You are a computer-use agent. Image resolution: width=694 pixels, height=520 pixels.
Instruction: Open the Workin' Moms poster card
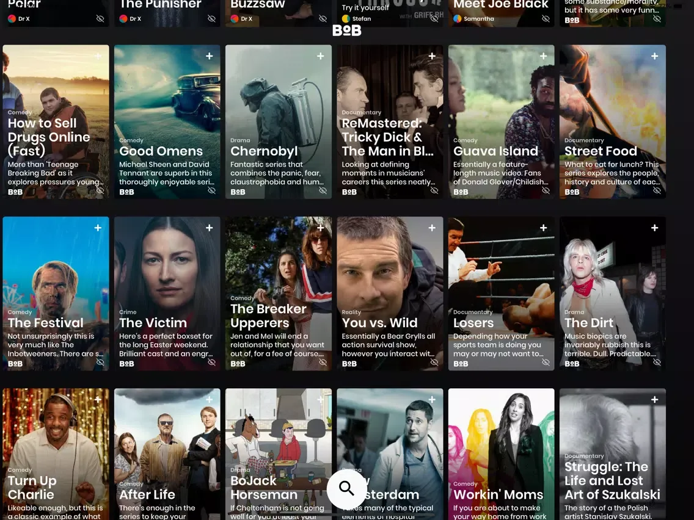tap(501, 454)
